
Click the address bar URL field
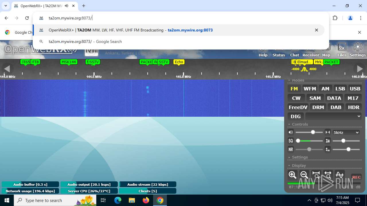pos(183,18)
